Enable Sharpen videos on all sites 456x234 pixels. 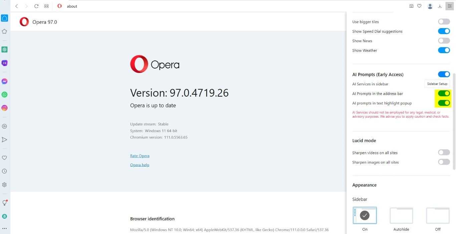click(444, 152)
